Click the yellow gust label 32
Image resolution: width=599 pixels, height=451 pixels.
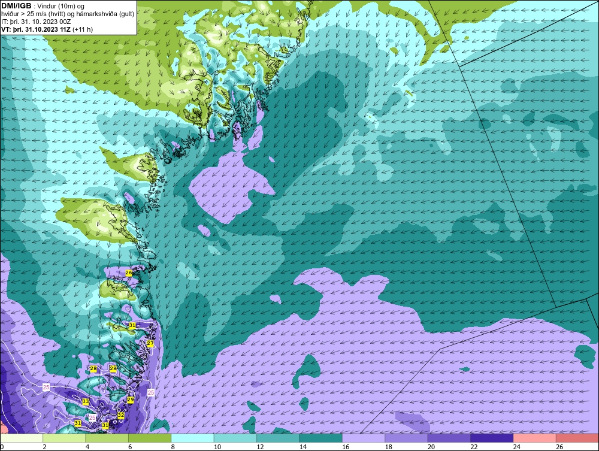(x=121, y=415)
